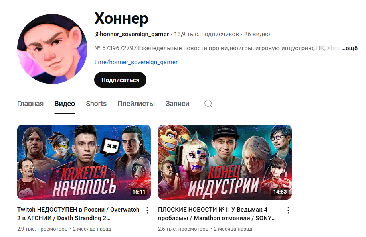Viewport: 366px width, 237px height.
Task: Click the 16:11 duration badge on thumbnail
Action: 139,192
